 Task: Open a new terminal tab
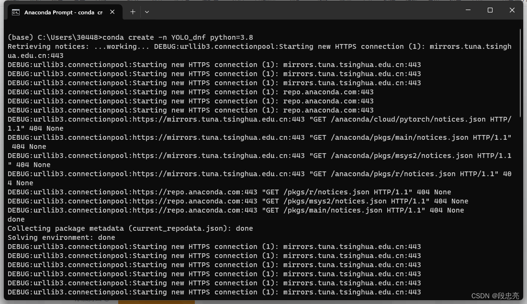tap(133, 12)
